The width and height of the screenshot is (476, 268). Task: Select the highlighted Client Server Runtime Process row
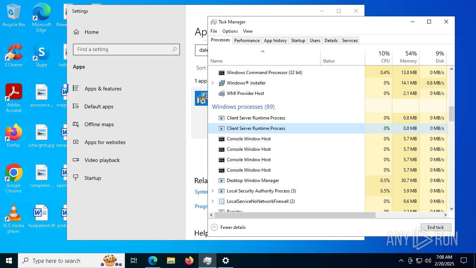pyautogui.click(x=329, y=128)
